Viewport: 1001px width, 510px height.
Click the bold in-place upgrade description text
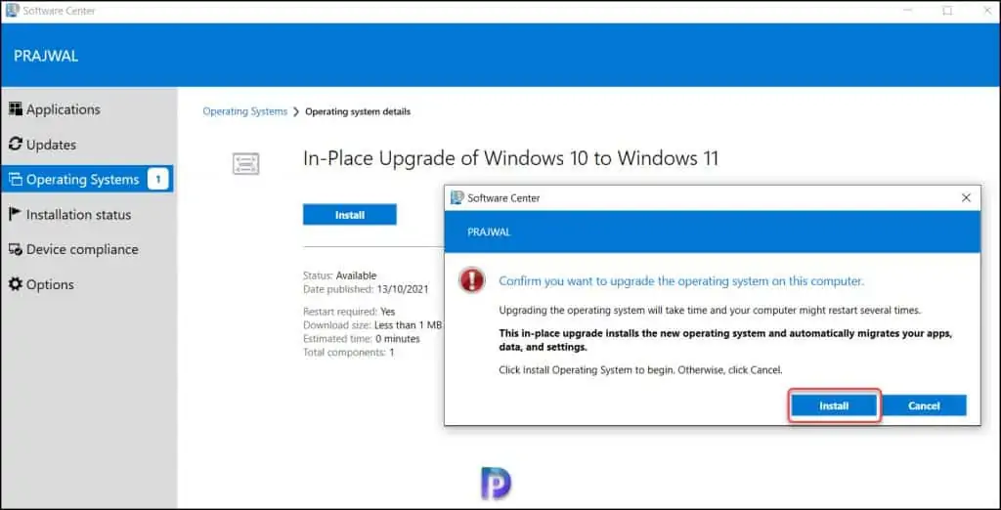[725, 341]
